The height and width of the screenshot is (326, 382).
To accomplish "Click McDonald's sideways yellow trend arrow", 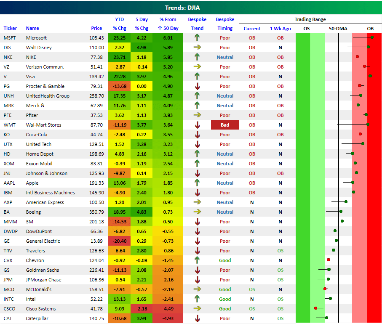I will (x=197, y=289).
